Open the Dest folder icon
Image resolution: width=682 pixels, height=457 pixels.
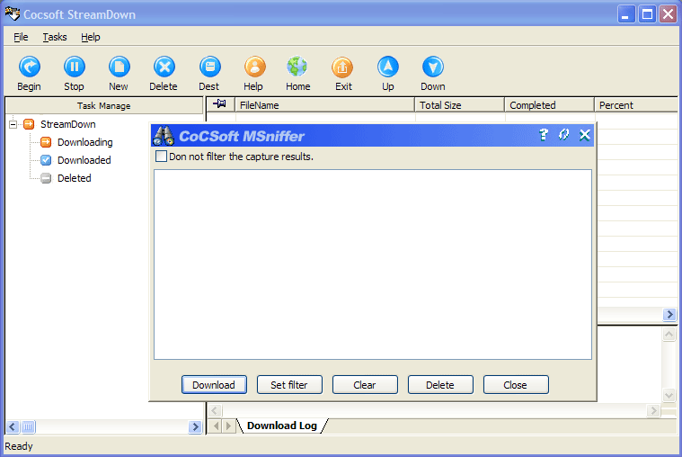pyautogui.click(x=209, y=67)
